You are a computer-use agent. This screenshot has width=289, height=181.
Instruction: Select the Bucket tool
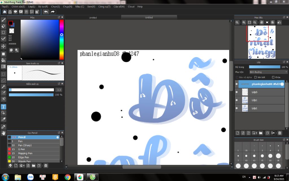pos(3,60)
